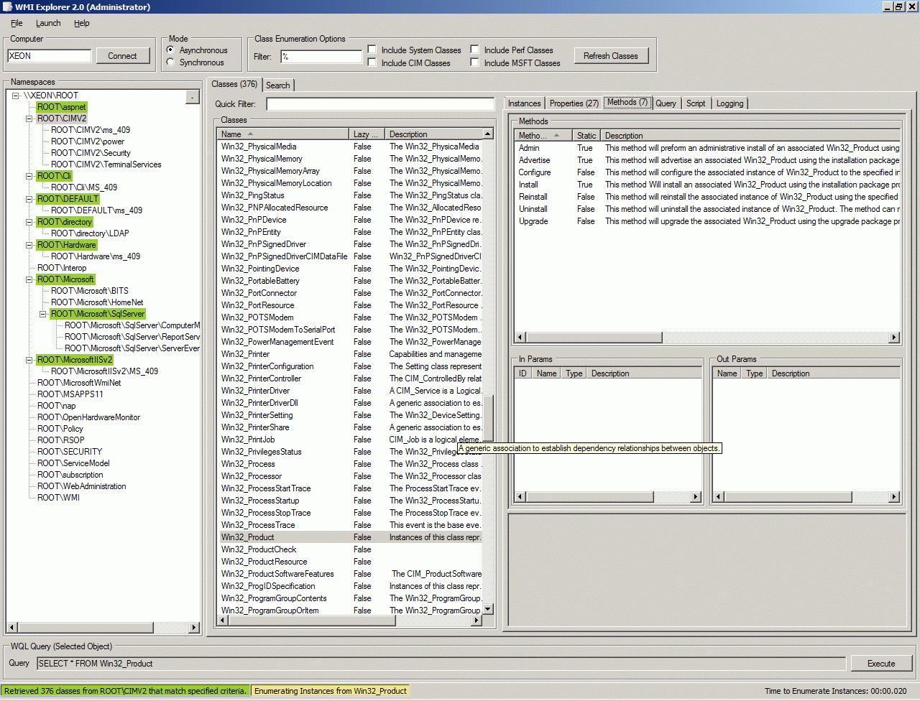Sort classes by the Name column header

(283, 134)
